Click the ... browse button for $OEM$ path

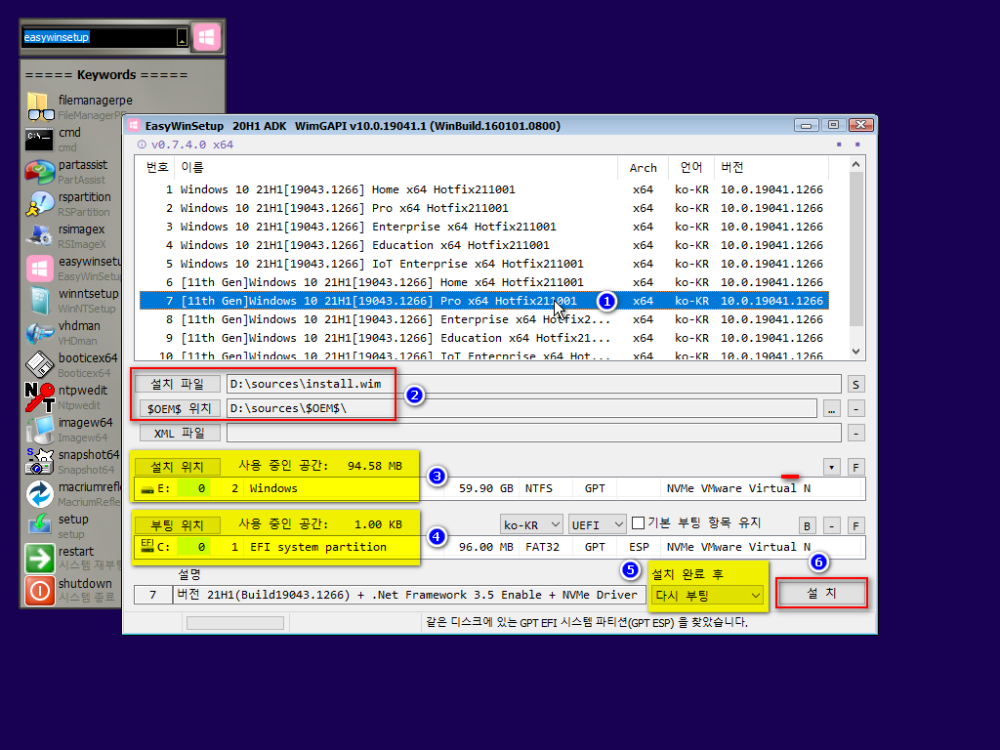click(831, 409)
